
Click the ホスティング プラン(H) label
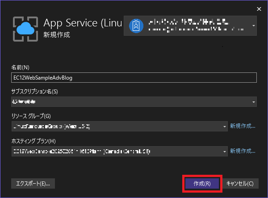(x=33, y=141)
